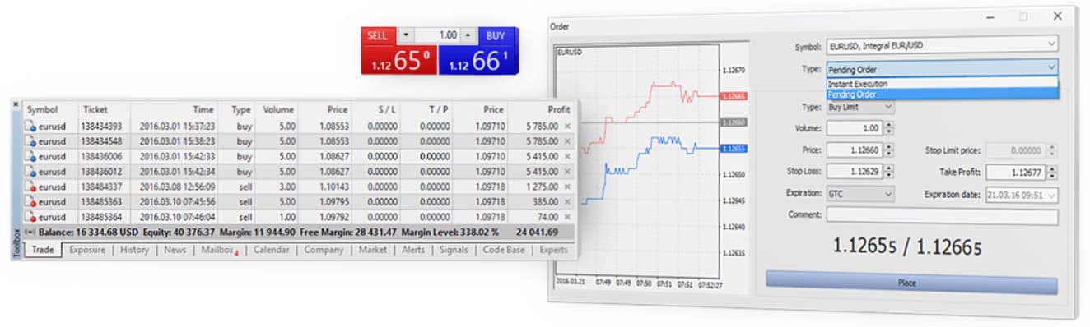Click the Volume stepper arrows in order form
Viewport: 1090px width, 327px height.
tap(888, 128)
